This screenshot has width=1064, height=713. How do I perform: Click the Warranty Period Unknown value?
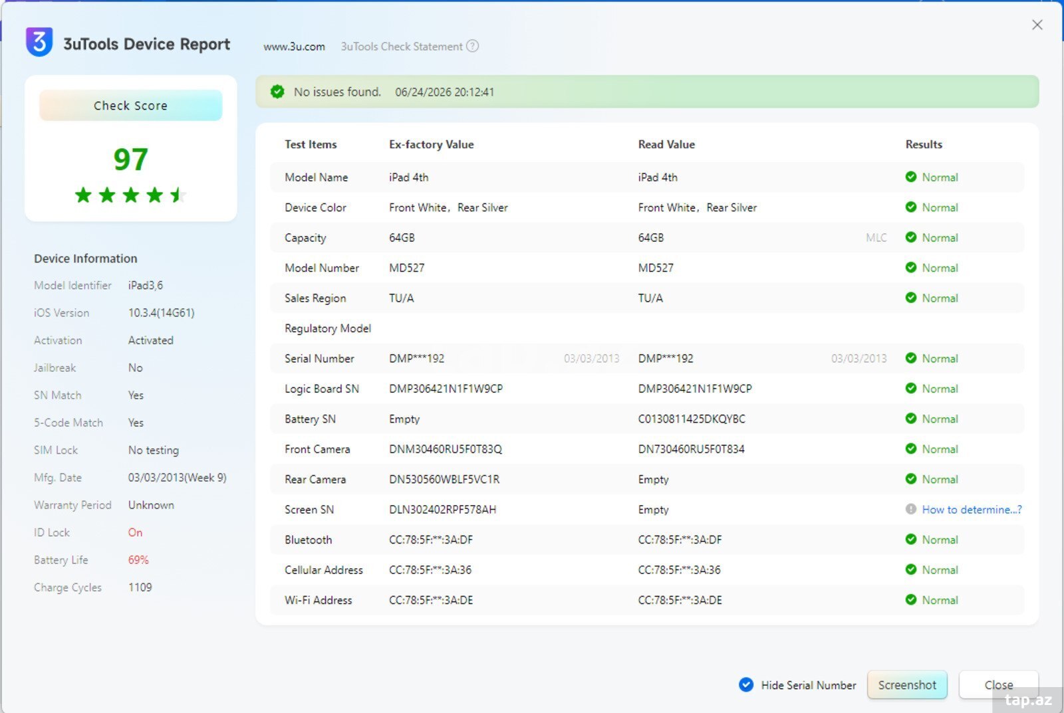click(151, 505)
